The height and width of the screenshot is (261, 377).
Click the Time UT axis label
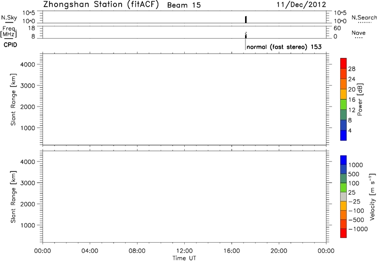click(x=184, y=258)
